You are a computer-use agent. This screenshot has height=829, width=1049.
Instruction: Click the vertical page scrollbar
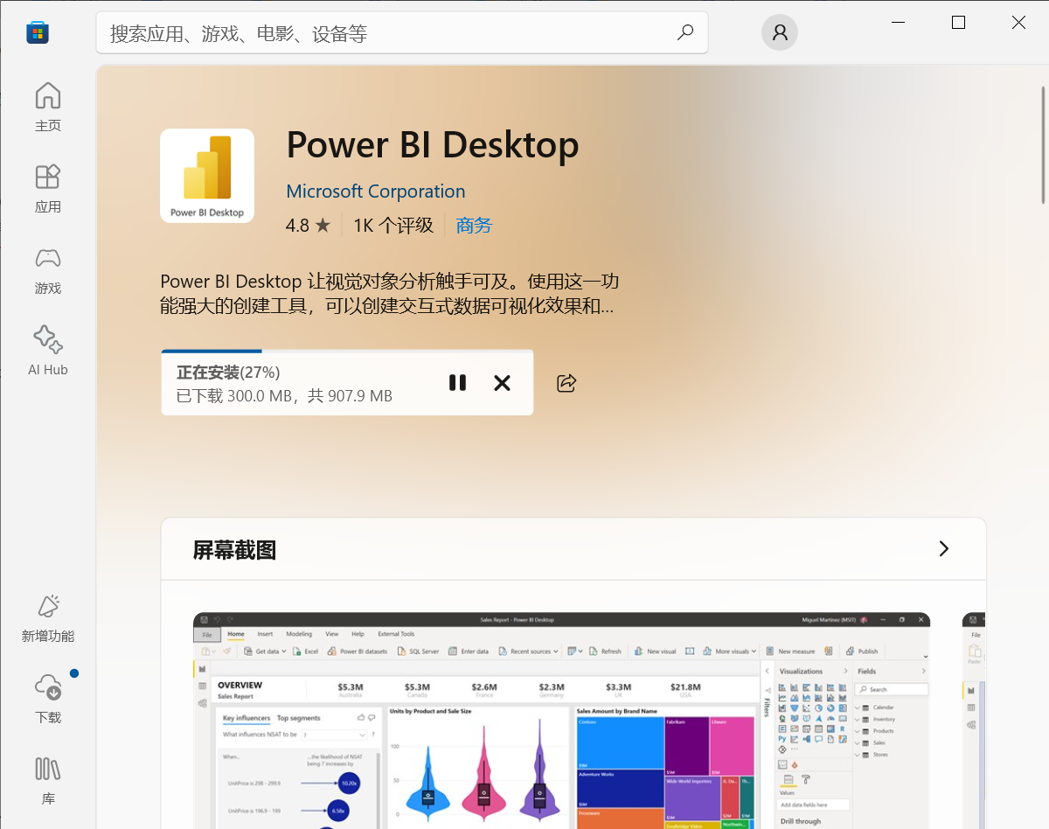point(1044,144)
